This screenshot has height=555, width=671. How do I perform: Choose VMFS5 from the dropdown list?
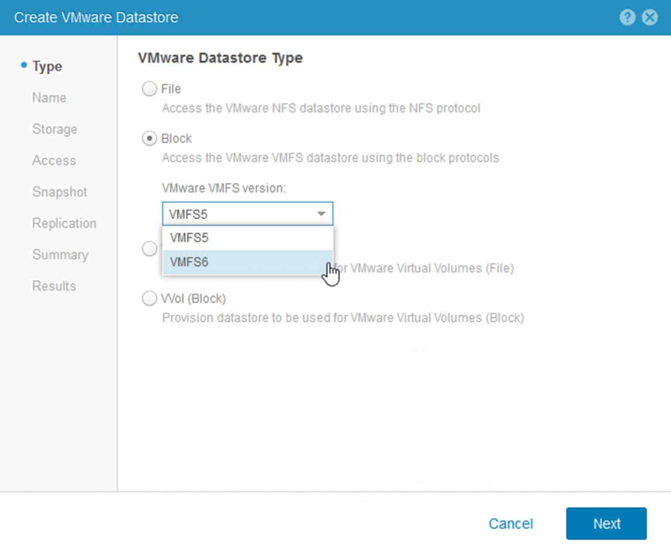(x=248, y=238)
